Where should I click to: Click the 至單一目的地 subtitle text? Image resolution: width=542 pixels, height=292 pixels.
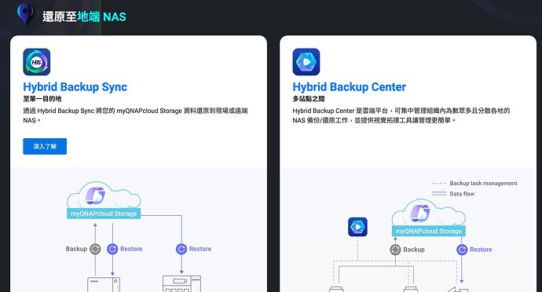click(42, 99)
